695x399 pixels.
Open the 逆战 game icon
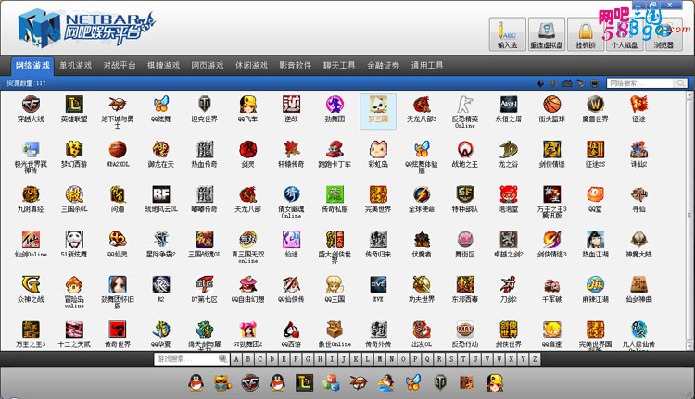pyautogui.click(x=291, y=109)
